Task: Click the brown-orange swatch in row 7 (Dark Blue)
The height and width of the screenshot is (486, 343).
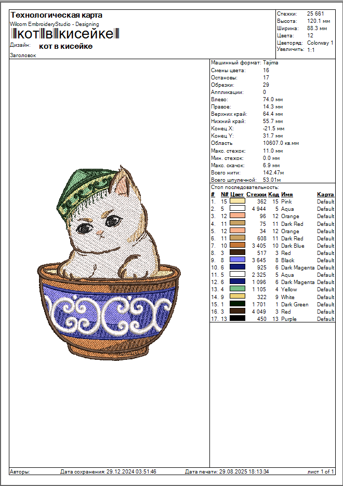Action: click(x=237, y=246)
